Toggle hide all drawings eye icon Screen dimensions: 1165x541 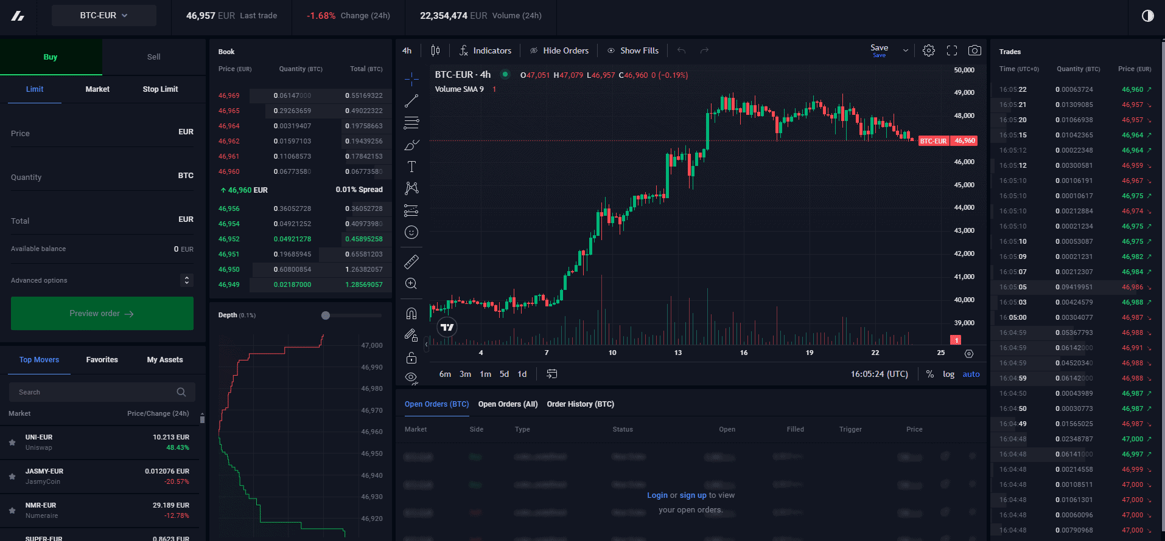411,377
